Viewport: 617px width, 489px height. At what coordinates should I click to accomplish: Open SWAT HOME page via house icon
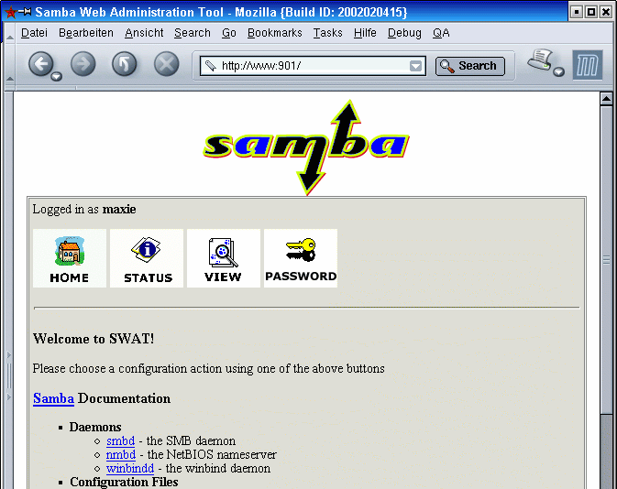(x=70, y=258)
